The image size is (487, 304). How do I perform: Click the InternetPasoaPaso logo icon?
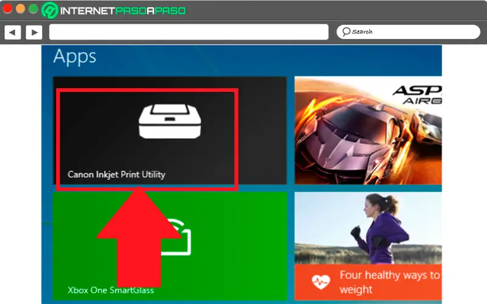tap(50, 10)
